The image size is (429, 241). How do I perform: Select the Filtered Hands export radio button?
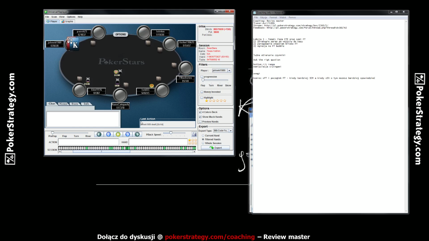(x=203, y=139)
